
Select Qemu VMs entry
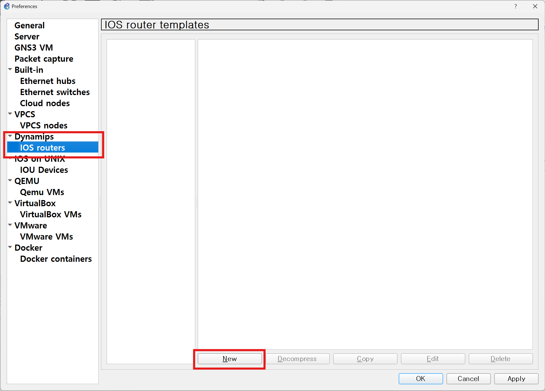click(x=42, y=192)
